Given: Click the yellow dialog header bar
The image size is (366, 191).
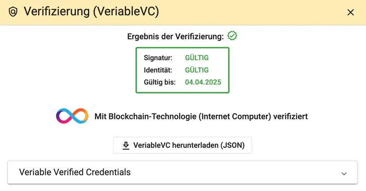Looking at the screenshot, I should click(183, 13).
